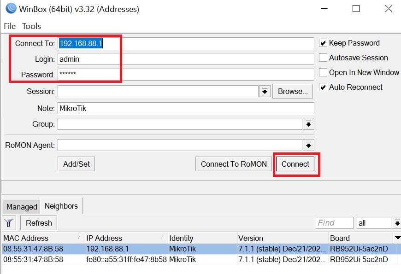Image resolution: width=401 pixels, height=274 pixels.
Task: Click the Note field containing MikroTik
Action: [186, 108]
